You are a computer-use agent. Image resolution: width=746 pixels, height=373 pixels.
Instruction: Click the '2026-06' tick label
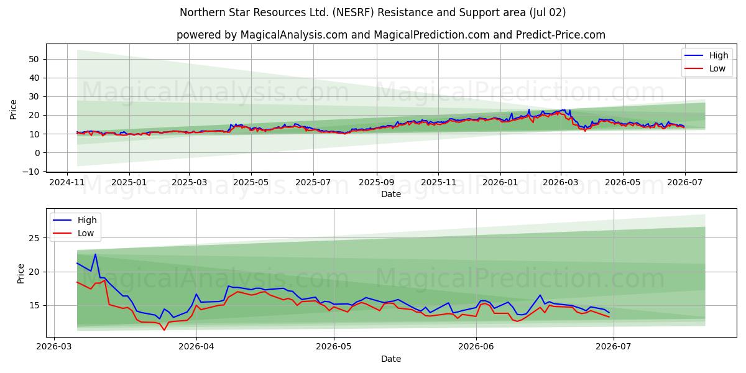tap(476, 347)
